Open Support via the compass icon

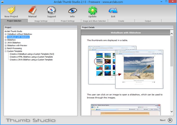coord(52,10)
